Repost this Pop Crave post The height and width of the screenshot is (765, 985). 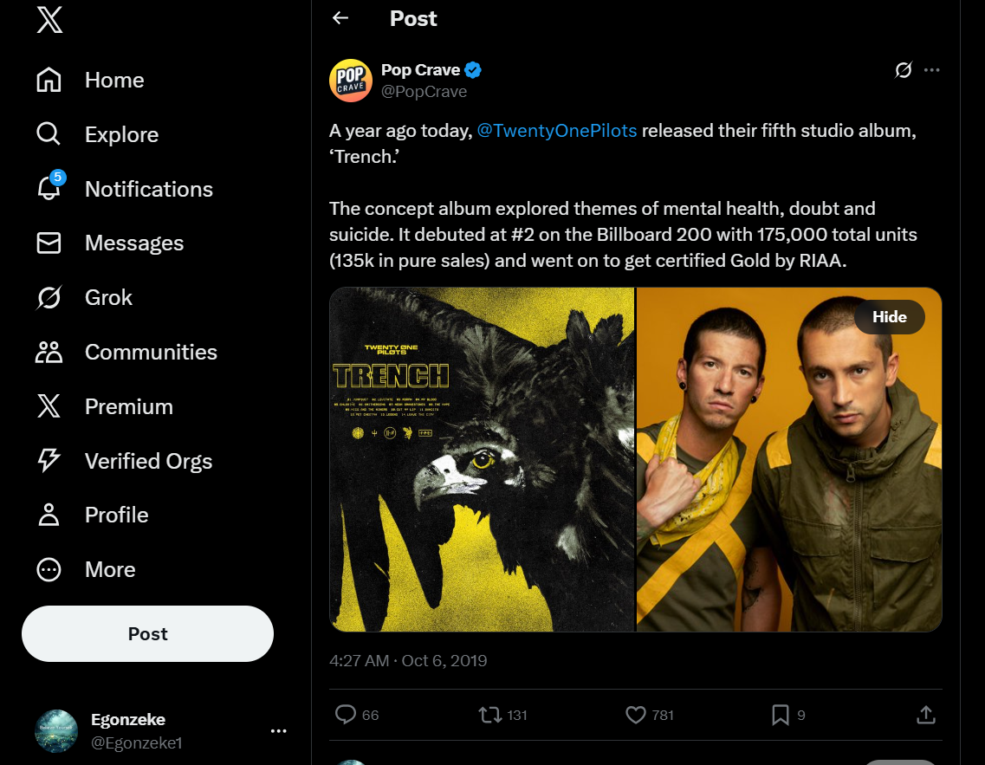490,715
